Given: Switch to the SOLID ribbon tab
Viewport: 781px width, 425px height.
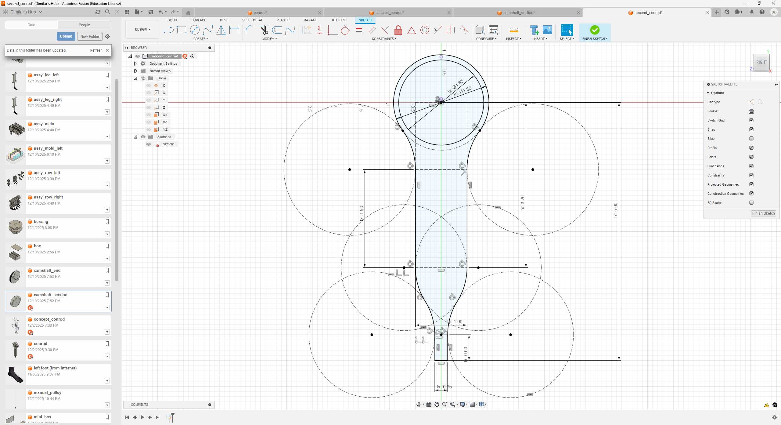Looking at the screenshot, I should click(x=172, y=20).
